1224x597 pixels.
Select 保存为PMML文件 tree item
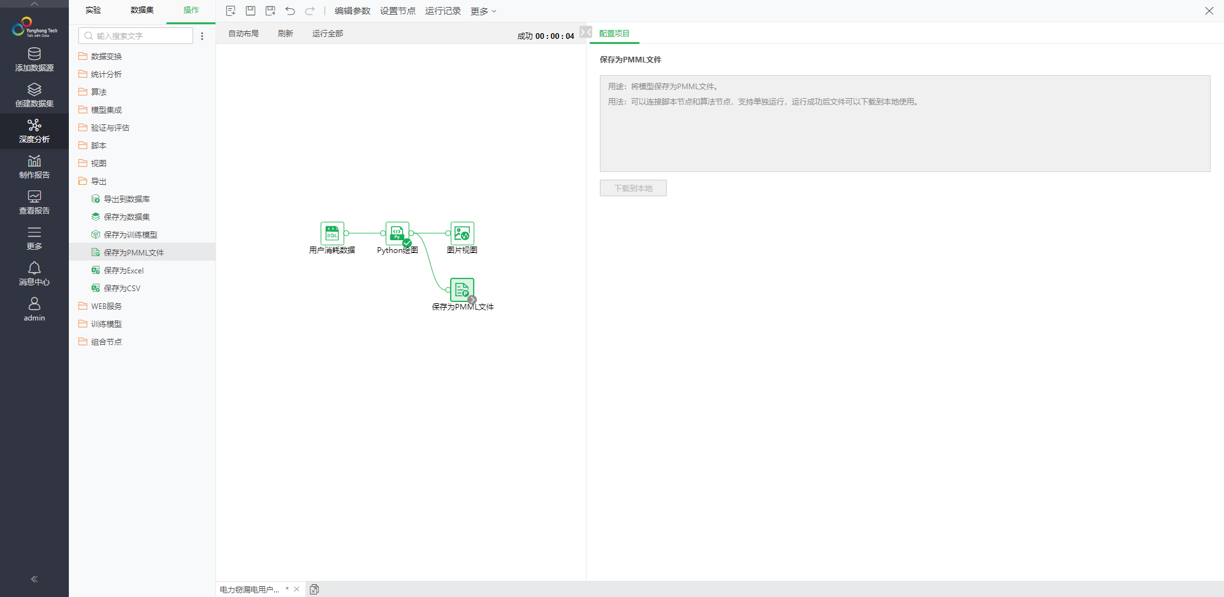pyautogui.click(x=142, y=252)
